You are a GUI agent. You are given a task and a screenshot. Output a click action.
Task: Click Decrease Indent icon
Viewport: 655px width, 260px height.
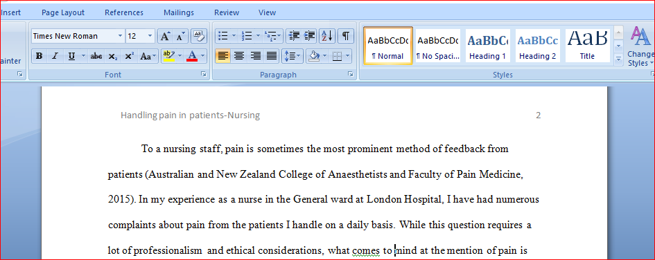(x=294, y=36)
